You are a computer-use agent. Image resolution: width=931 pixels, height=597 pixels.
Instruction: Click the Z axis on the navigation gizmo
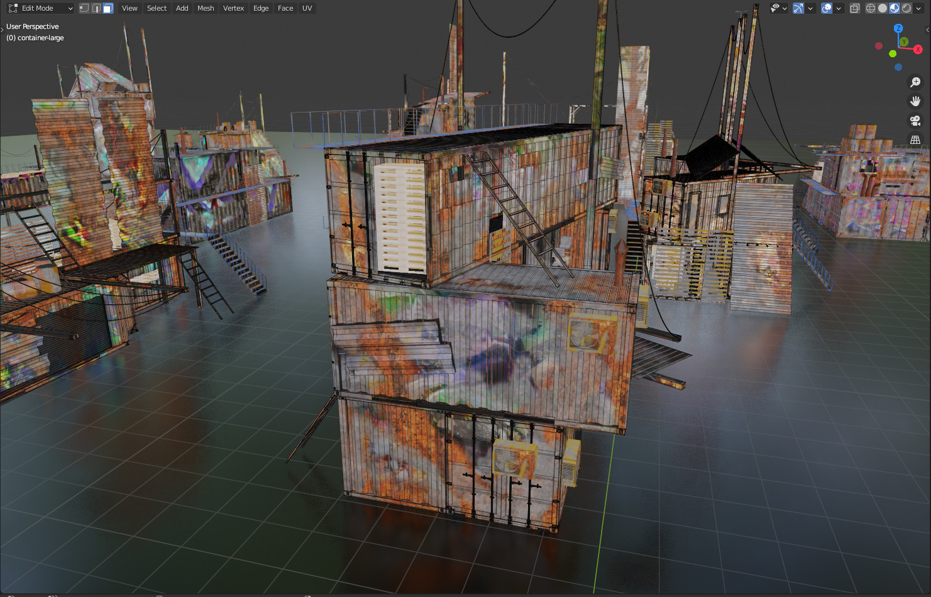coord(898,28)
